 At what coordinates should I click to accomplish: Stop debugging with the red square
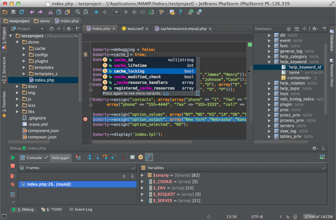pos(13,166)
